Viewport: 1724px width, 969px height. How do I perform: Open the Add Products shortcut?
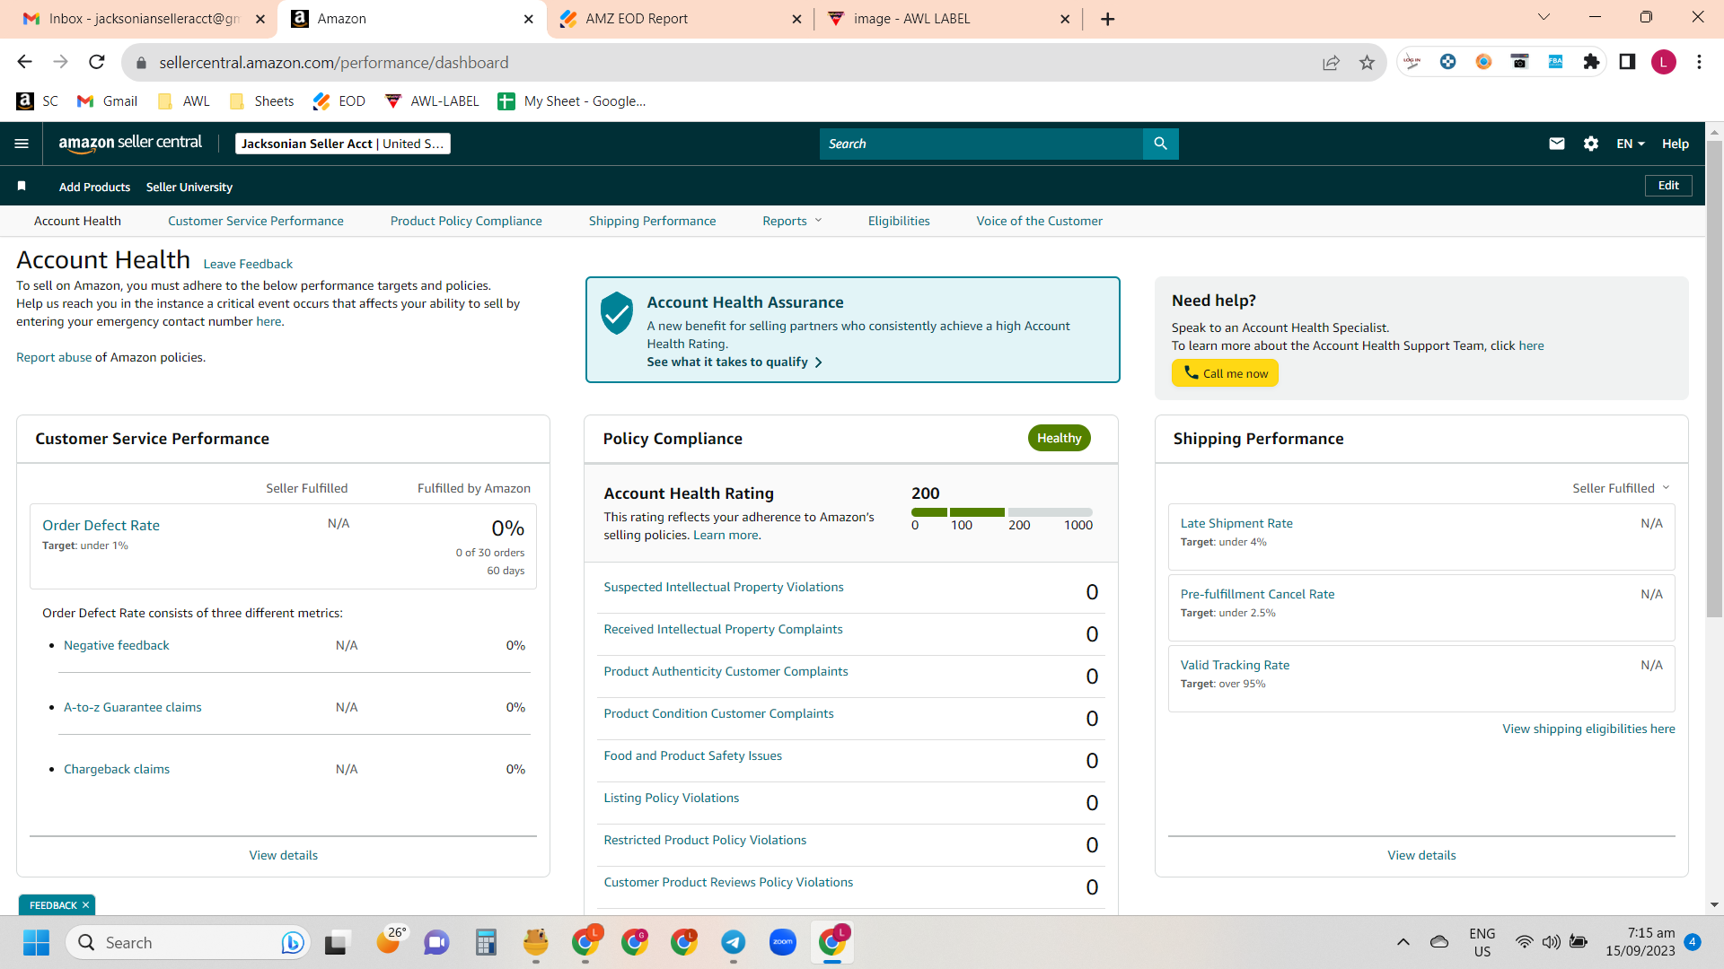coord(94,187)
